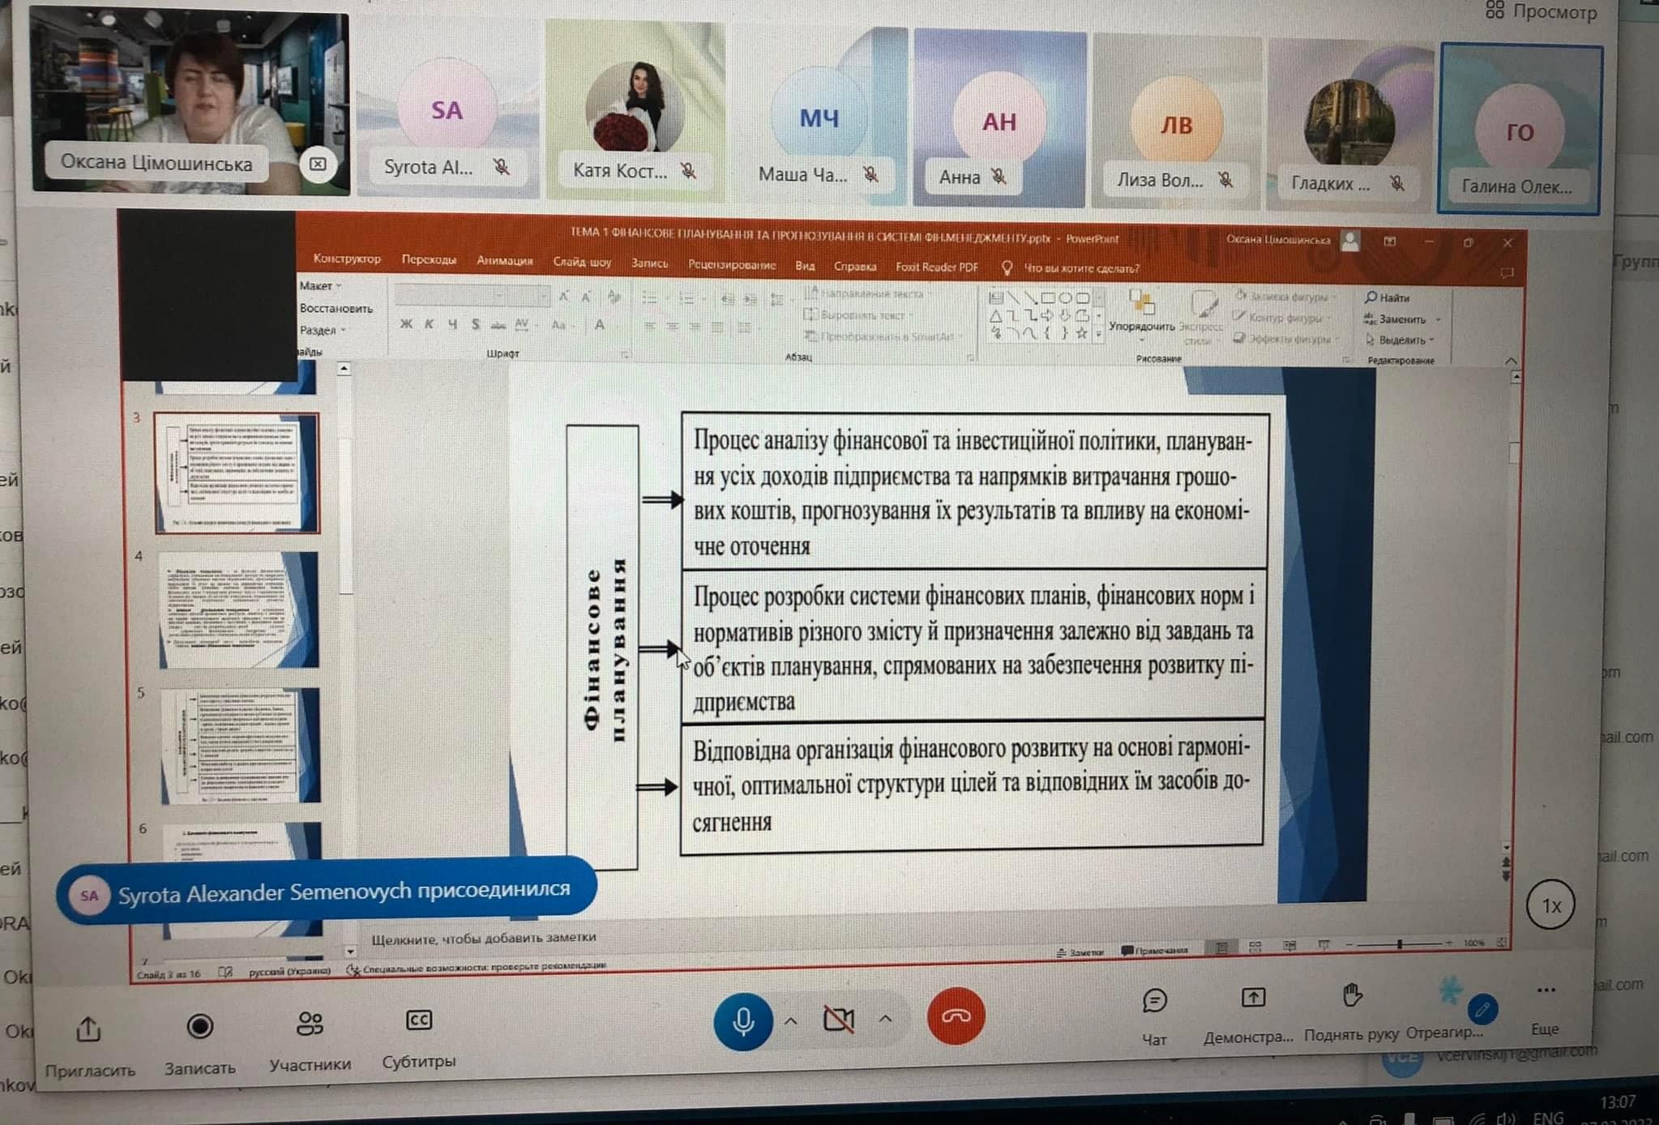Mute the blue microphone button
1659x1125 pixels.
(742, 1021)
